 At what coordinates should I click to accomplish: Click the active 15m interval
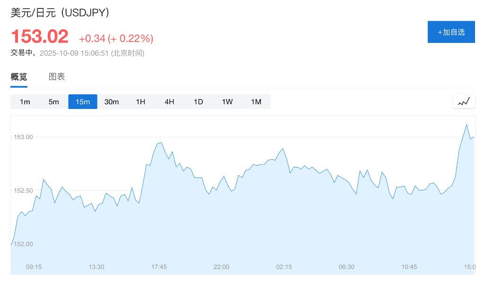point(83,102)
